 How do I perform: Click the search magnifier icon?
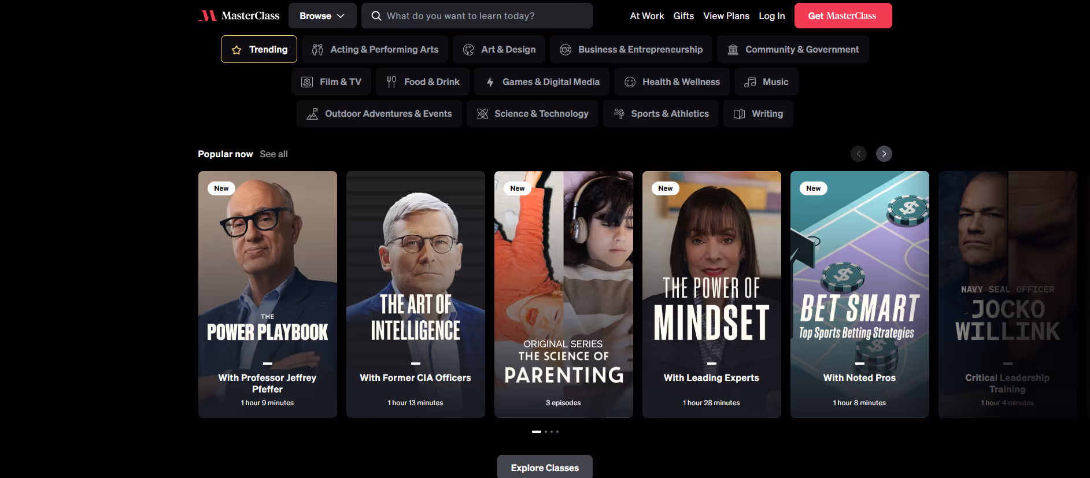pos(376,16)
